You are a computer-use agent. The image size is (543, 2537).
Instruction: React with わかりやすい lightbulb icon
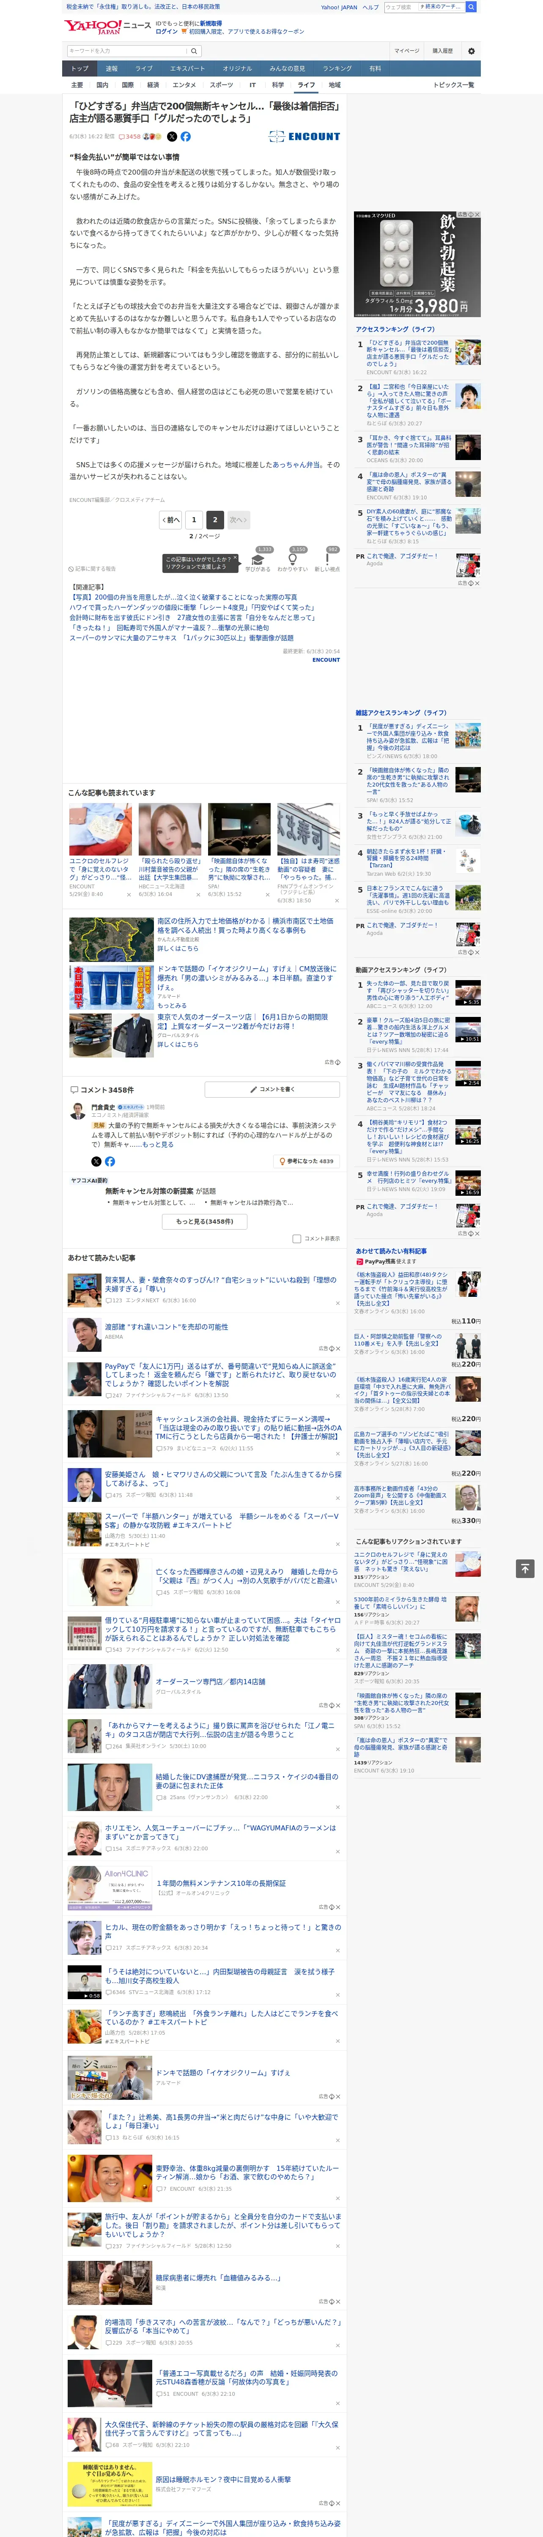click(293, 560)
